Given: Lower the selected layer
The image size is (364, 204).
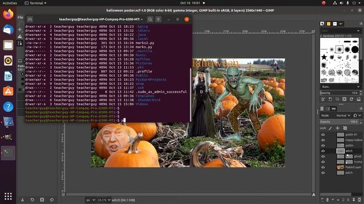Looking at the screenshot, I should pos(338,199).
